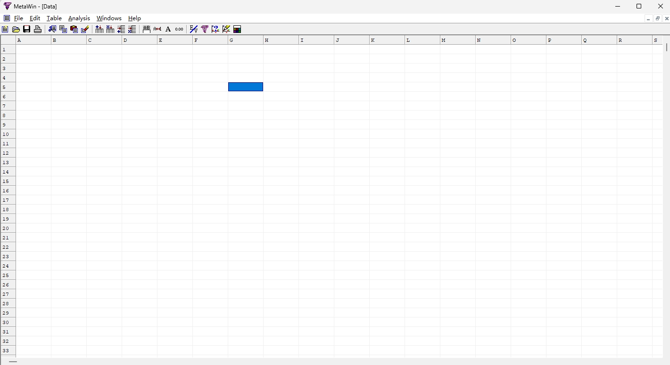Click the new data grid toolbar icon
This screenshot has width=670, height=365.
tap(5, 29)
